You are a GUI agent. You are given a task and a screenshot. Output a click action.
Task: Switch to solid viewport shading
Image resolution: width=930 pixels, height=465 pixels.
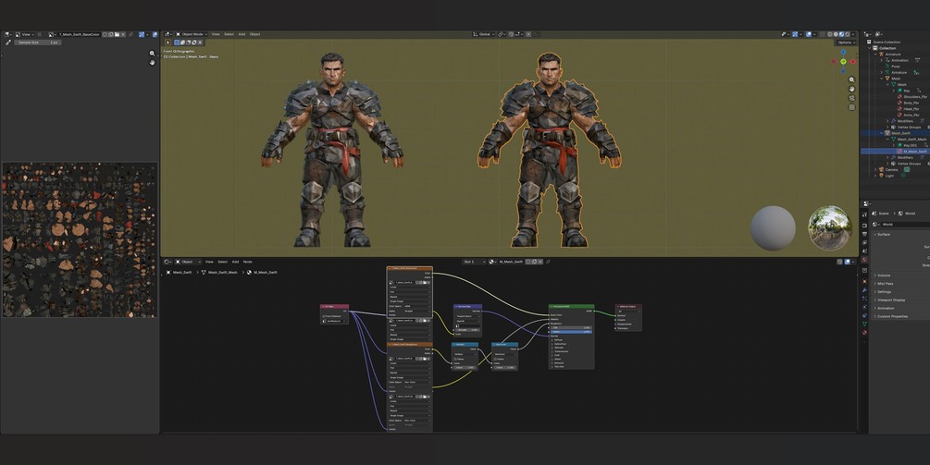(x=836, y=34)
